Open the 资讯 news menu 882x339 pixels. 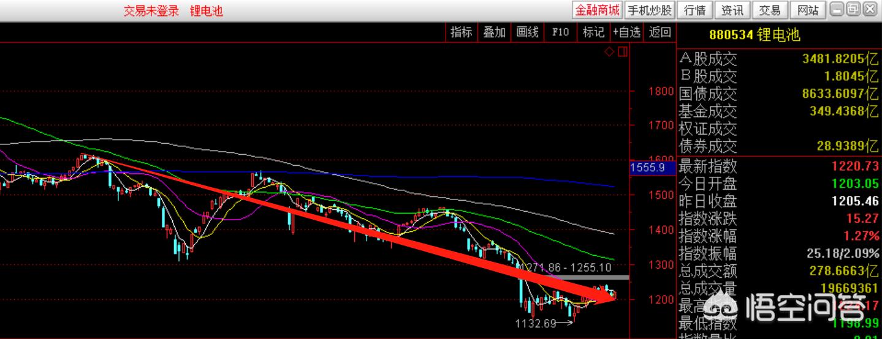[x=732, y=10]
